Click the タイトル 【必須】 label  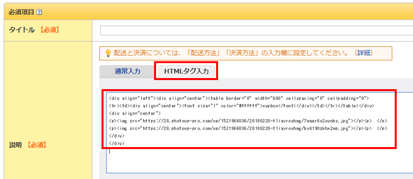34,30
